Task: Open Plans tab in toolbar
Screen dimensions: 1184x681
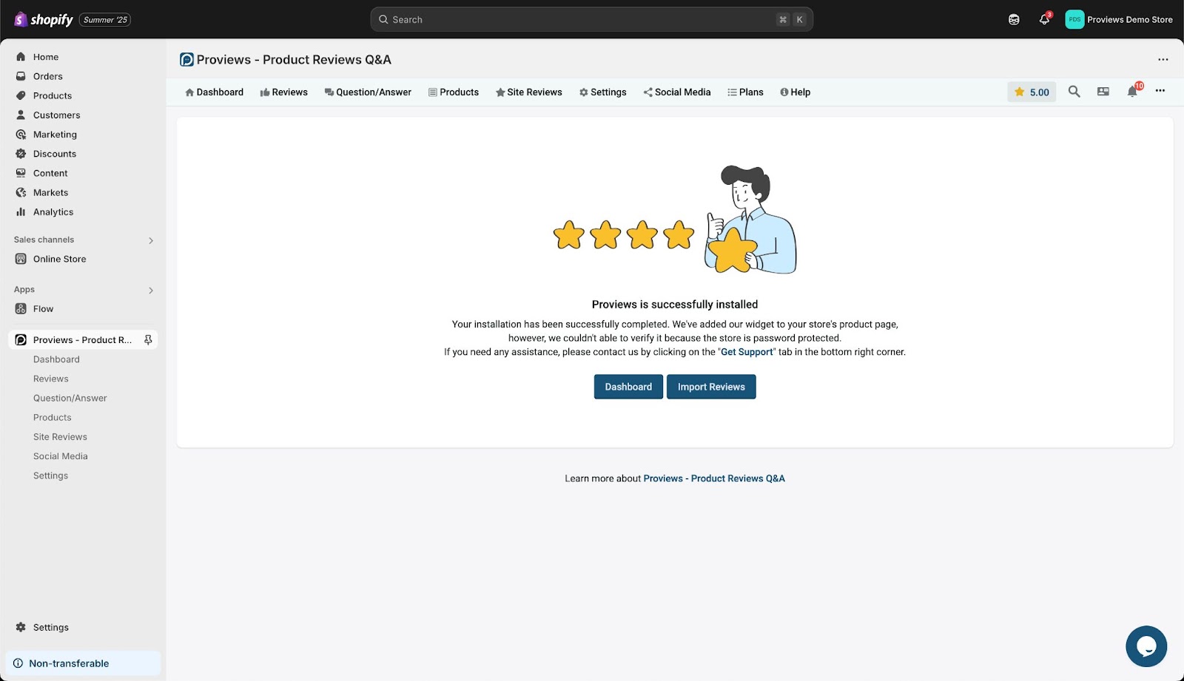Action: click(x=745, y=92)
